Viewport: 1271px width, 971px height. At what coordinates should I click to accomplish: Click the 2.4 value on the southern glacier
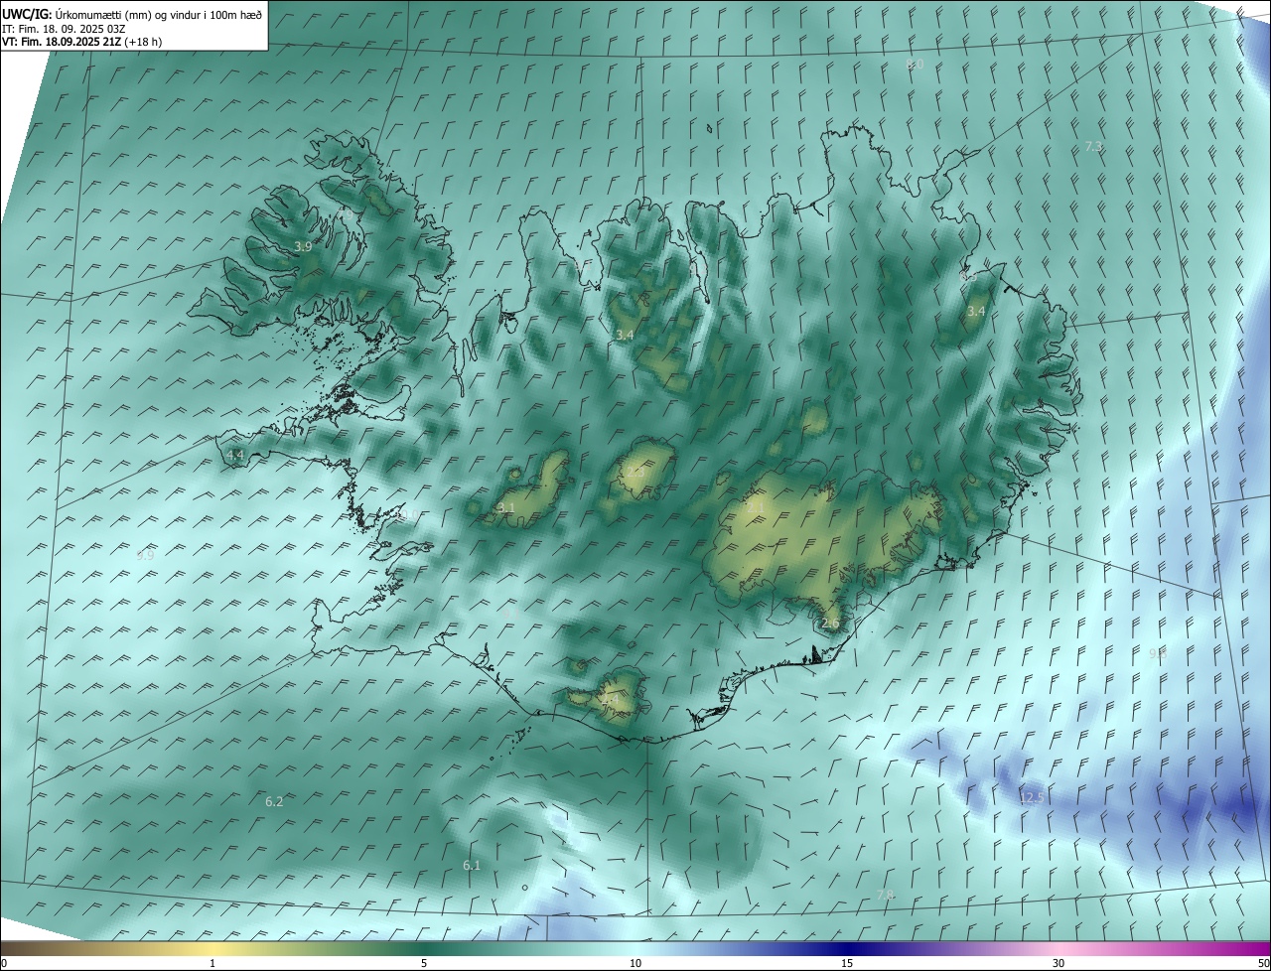610,698
